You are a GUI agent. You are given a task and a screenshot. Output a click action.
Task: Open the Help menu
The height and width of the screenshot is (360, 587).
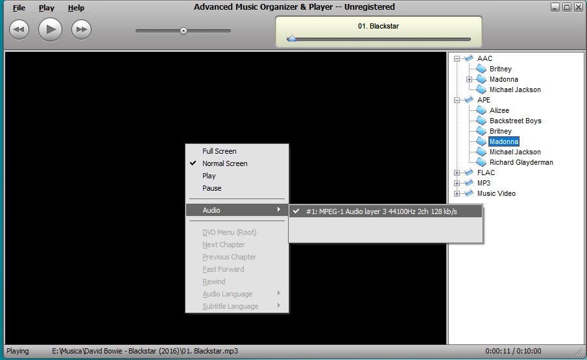click(x=76, y=8)
